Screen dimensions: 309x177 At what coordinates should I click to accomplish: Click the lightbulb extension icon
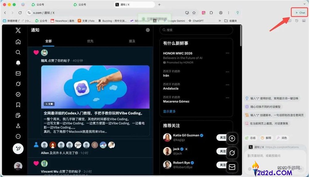238,13
